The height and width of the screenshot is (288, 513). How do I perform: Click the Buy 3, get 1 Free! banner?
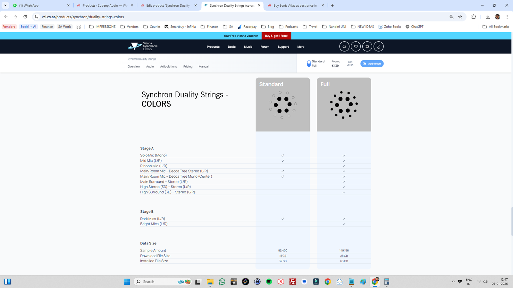(276, 36)
